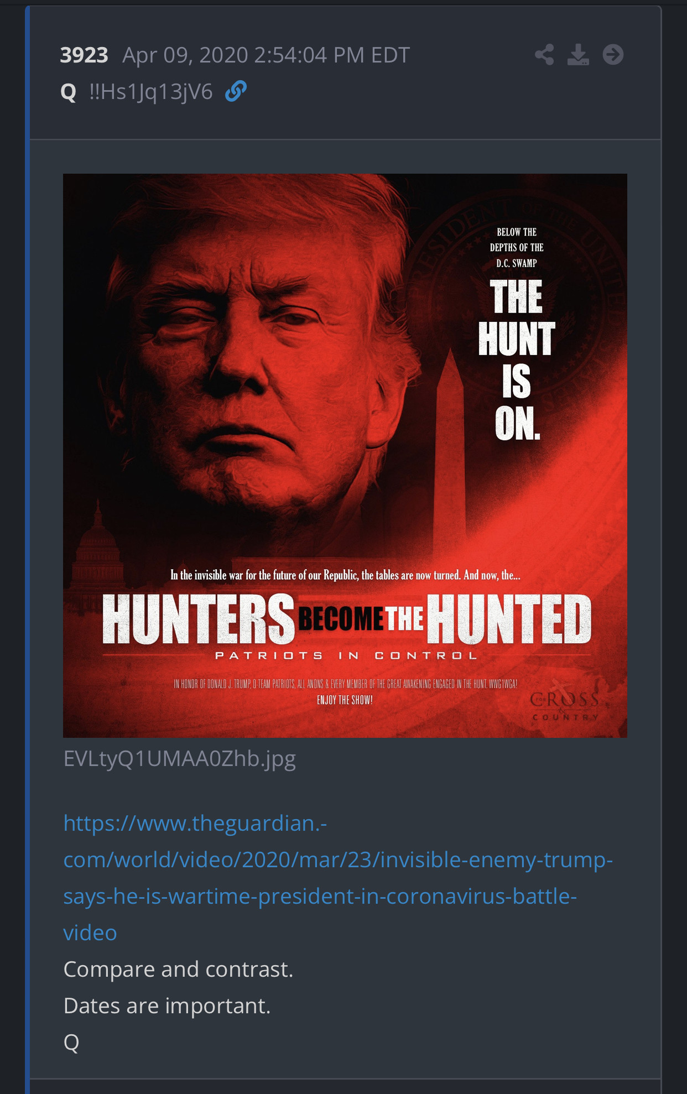Open the EVLtyQ1UMAA0Zhb.jpg filename
Screen dimensions: 687x1094
click(180, 759)
